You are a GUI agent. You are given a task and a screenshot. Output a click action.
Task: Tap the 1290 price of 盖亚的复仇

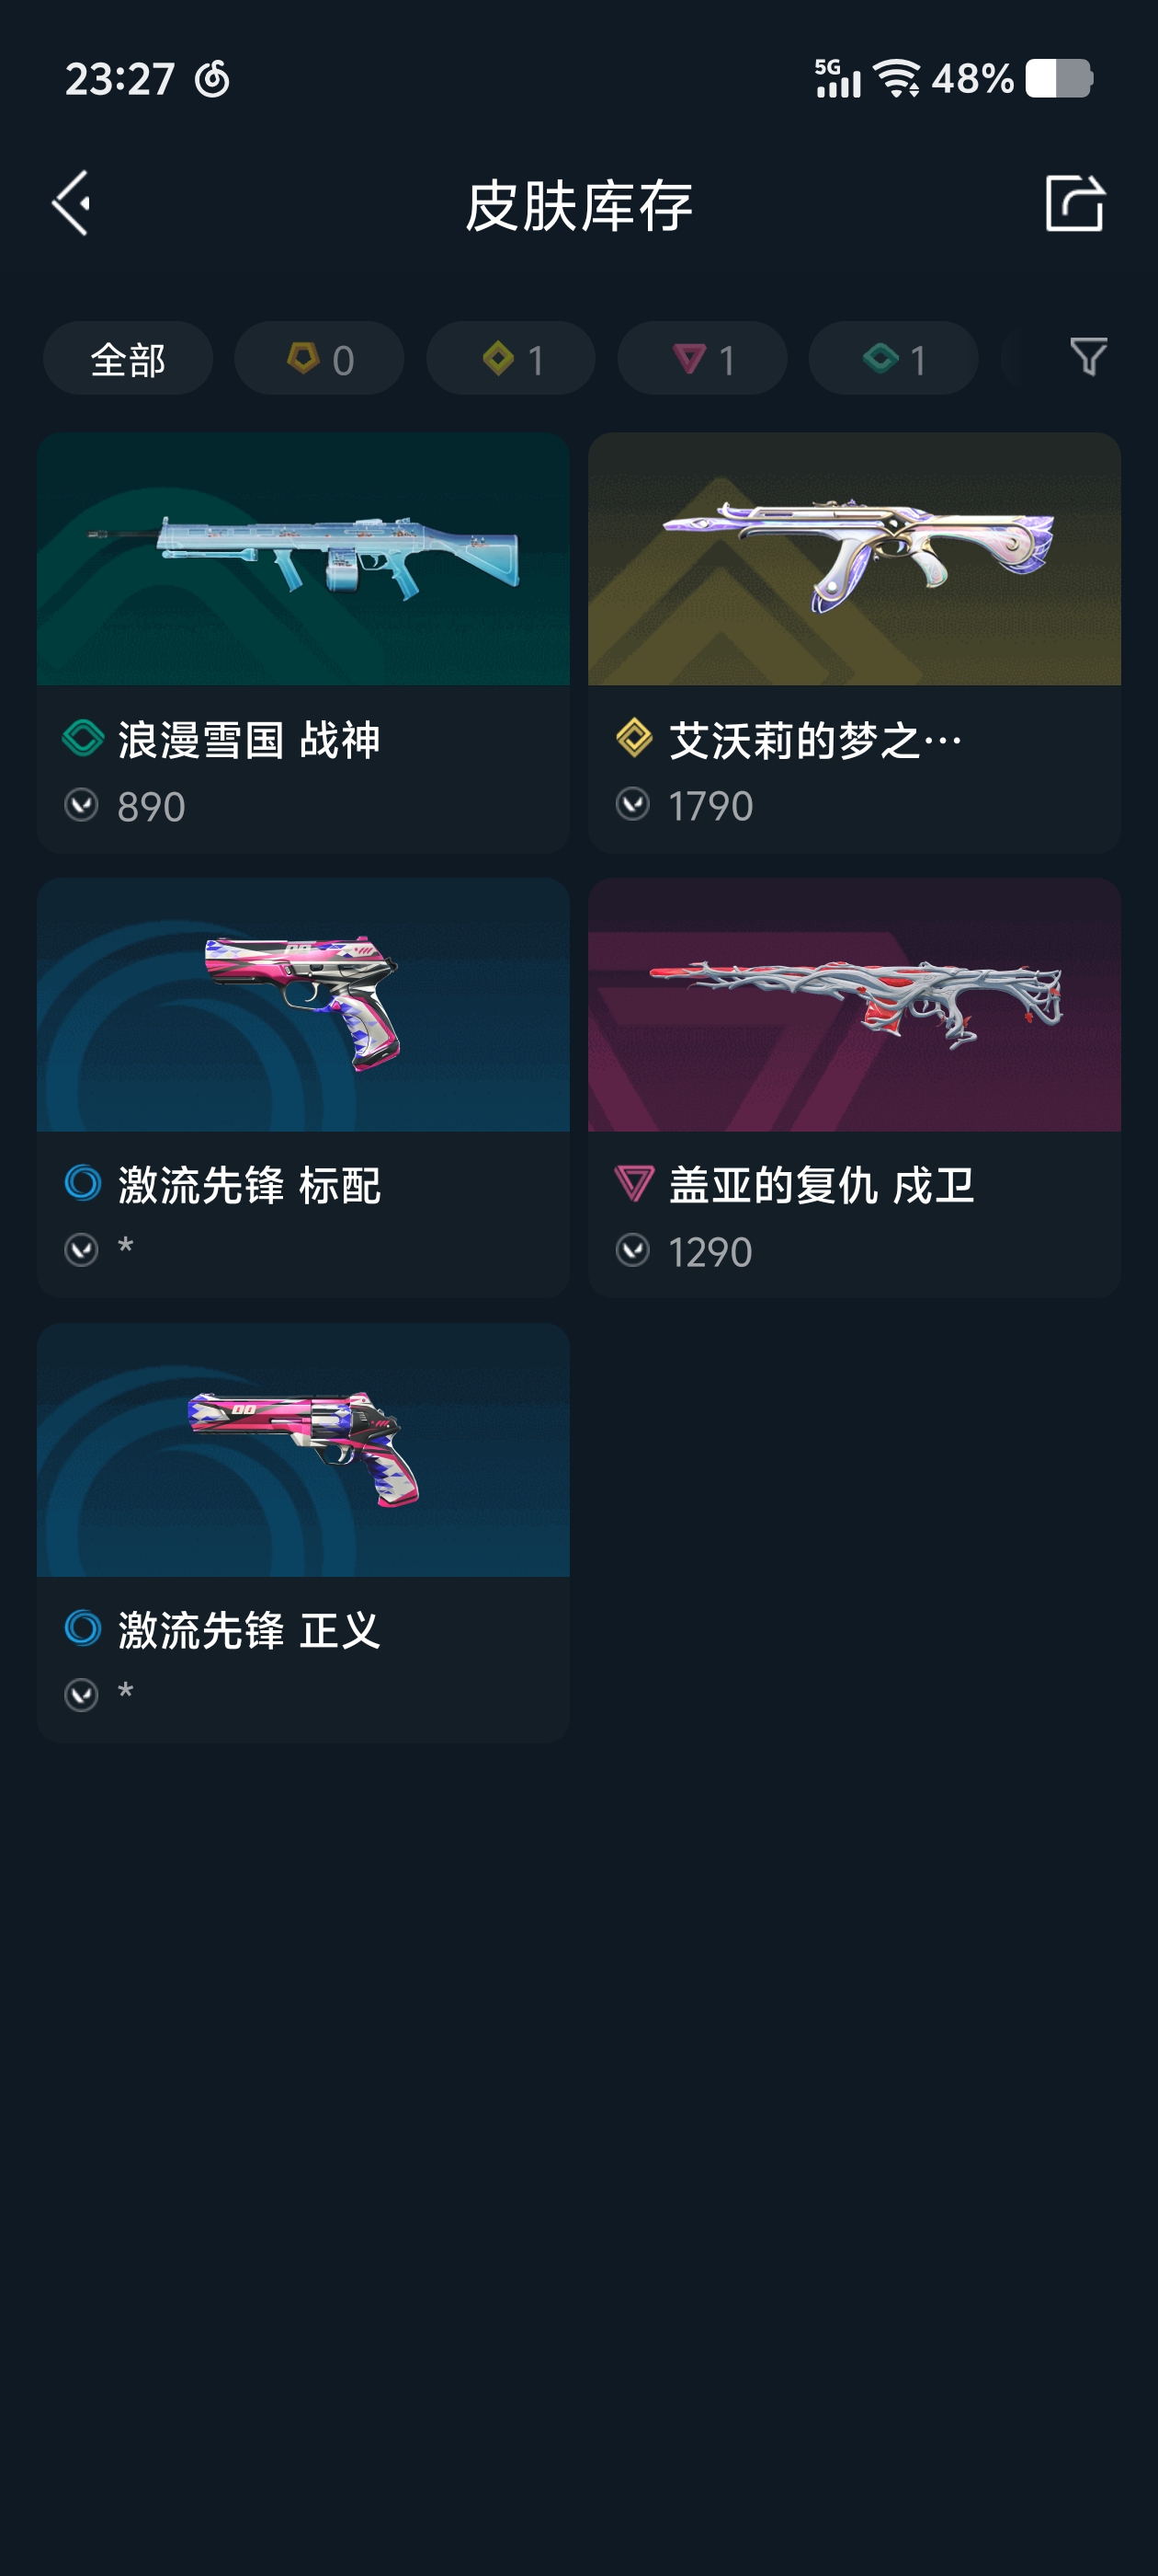(710, 1252)
